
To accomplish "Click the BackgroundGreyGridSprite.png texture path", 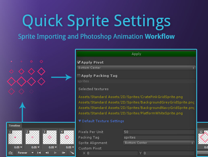I will (x=136, y=103).
